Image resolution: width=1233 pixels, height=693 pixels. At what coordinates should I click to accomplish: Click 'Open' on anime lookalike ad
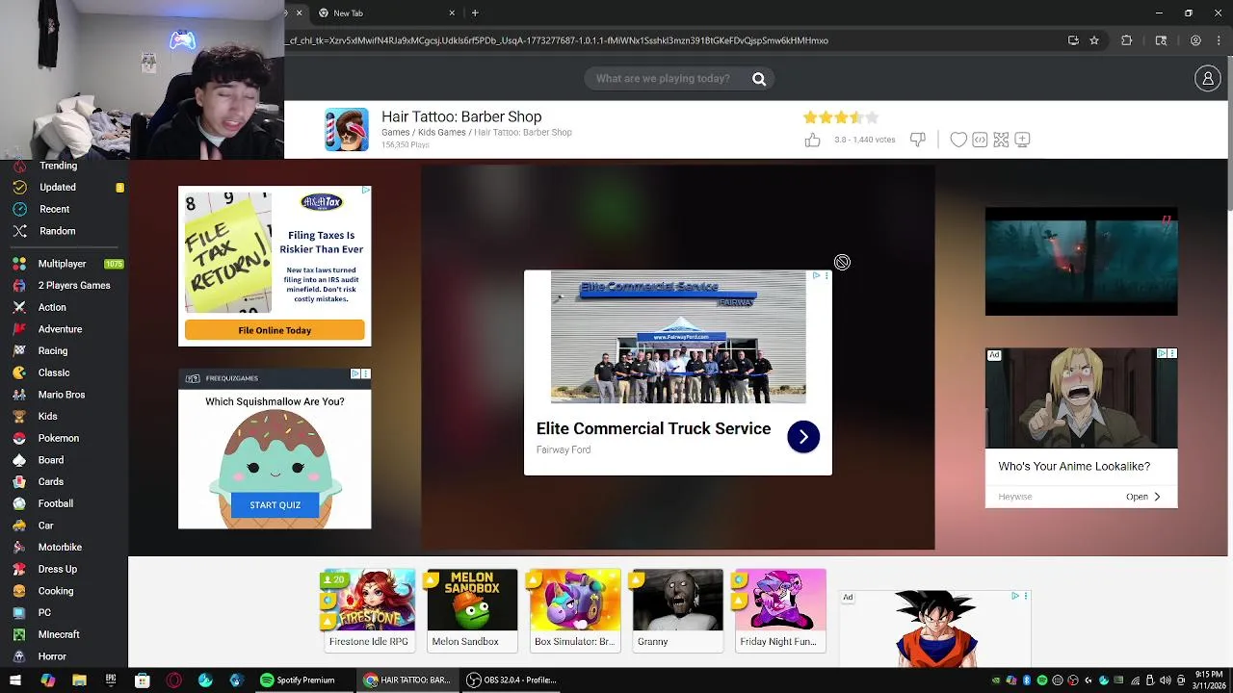pos(1142,497)
